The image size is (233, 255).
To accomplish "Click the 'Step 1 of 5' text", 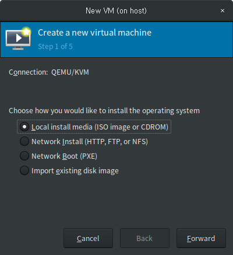I will [55, 47].
